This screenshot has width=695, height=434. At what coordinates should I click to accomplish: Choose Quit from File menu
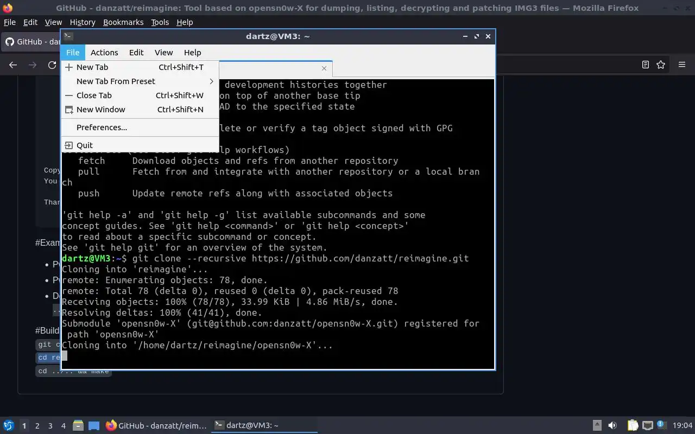pyautogui.click(x=140, y=145)
